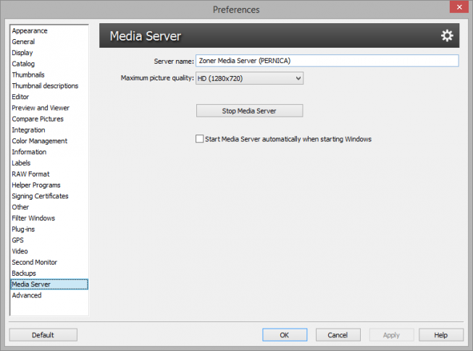
Task: Close the Preferences dialog with the X button
Action: pyautogui.click(x=459, y=7)
